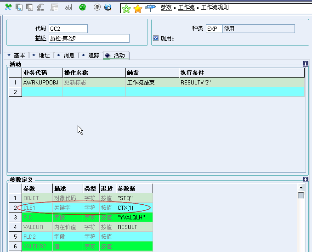Select the RESULT="3" 执行条件 cell
The height and width of the screenshot is (252, 312).
click(241, 83)
